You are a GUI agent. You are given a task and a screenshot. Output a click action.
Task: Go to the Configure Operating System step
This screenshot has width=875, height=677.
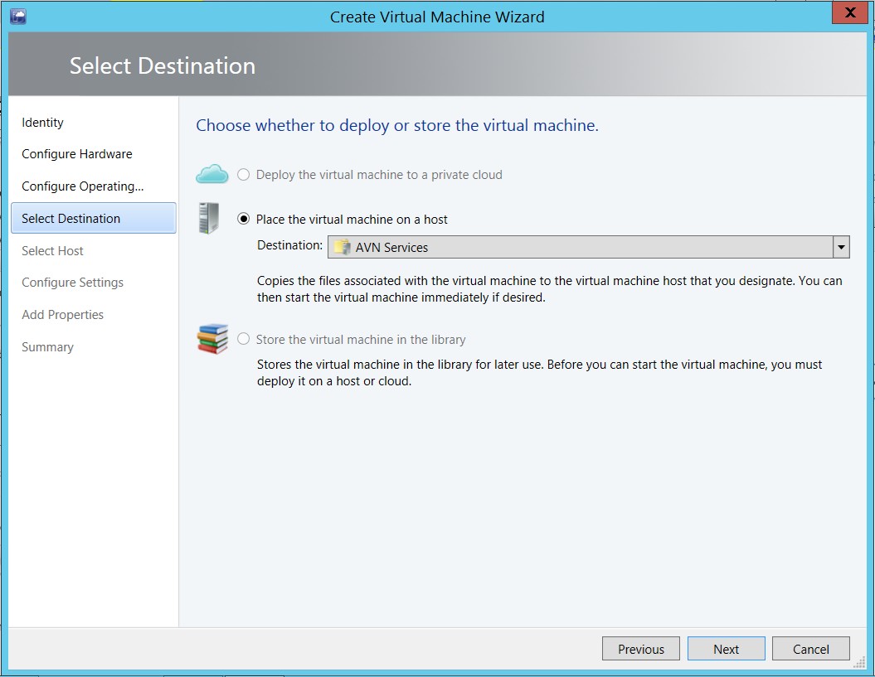coord(83,186)
